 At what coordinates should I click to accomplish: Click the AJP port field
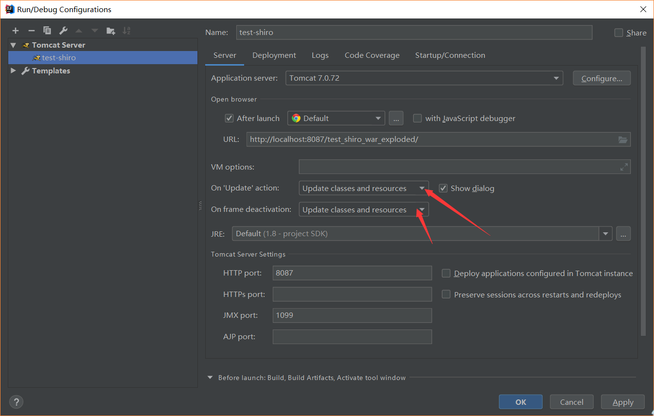pos(352,337)
